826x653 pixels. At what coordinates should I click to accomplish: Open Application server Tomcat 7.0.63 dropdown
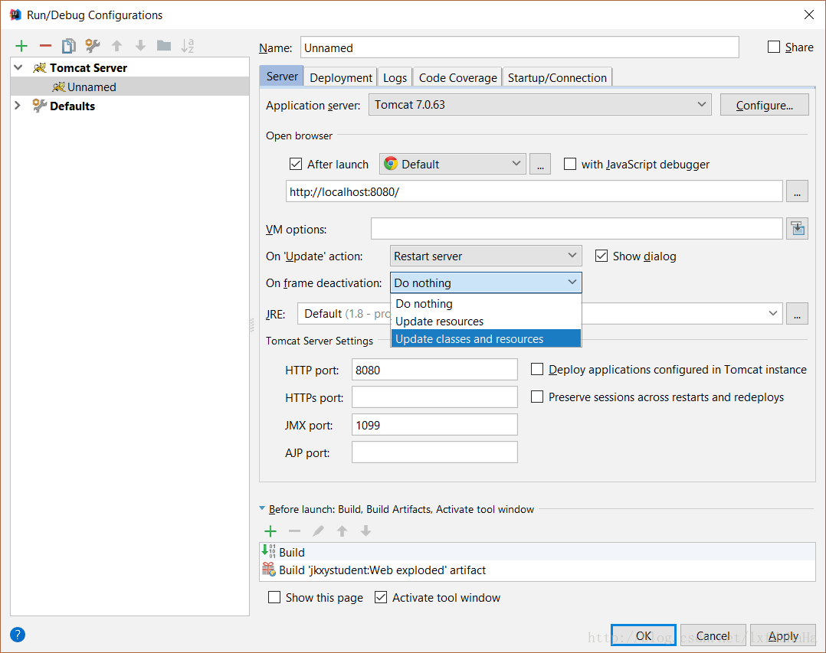point(540,105)
